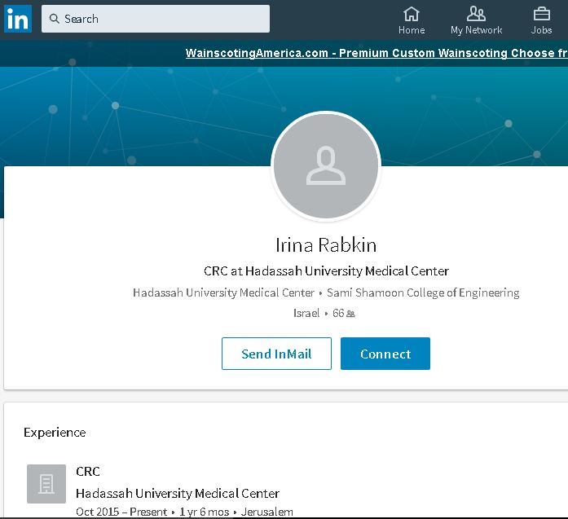This screenshot has width=568, height=519.
Task: Go to the Home tab
Action: click(412, 20)
